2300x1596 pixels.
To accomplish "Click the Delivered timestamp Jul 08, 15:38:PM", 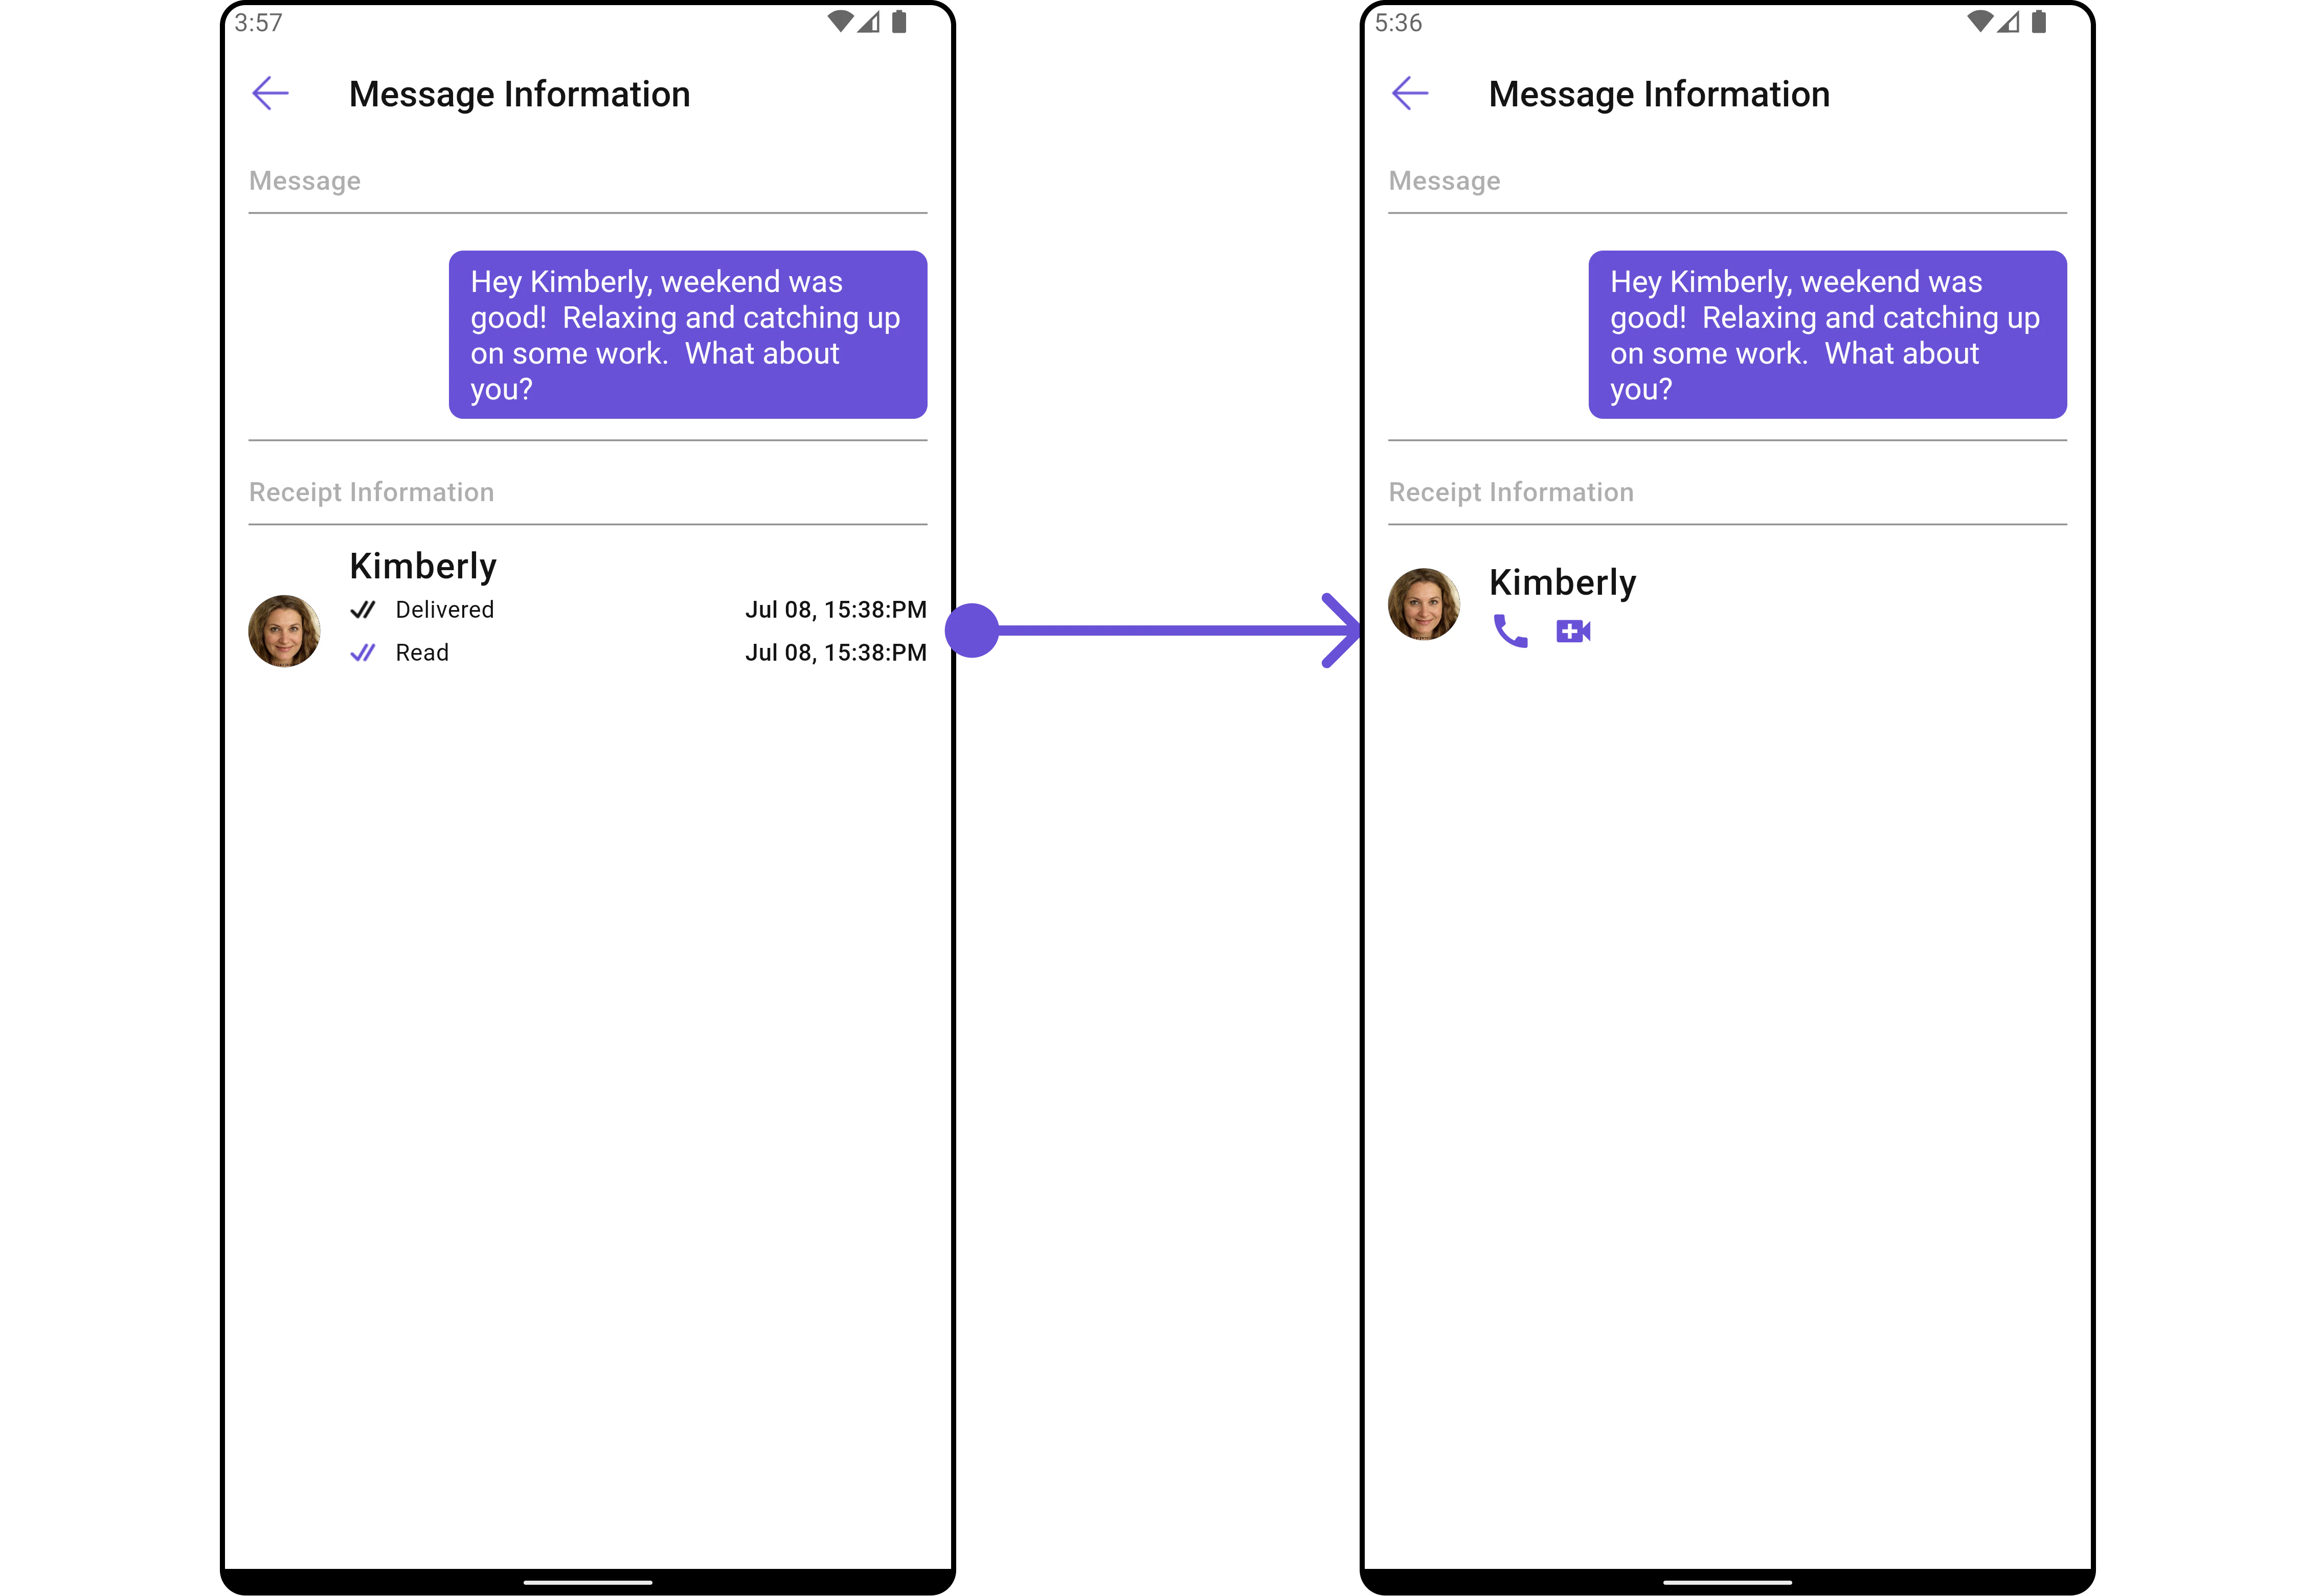I will click(x=835, y=610).
